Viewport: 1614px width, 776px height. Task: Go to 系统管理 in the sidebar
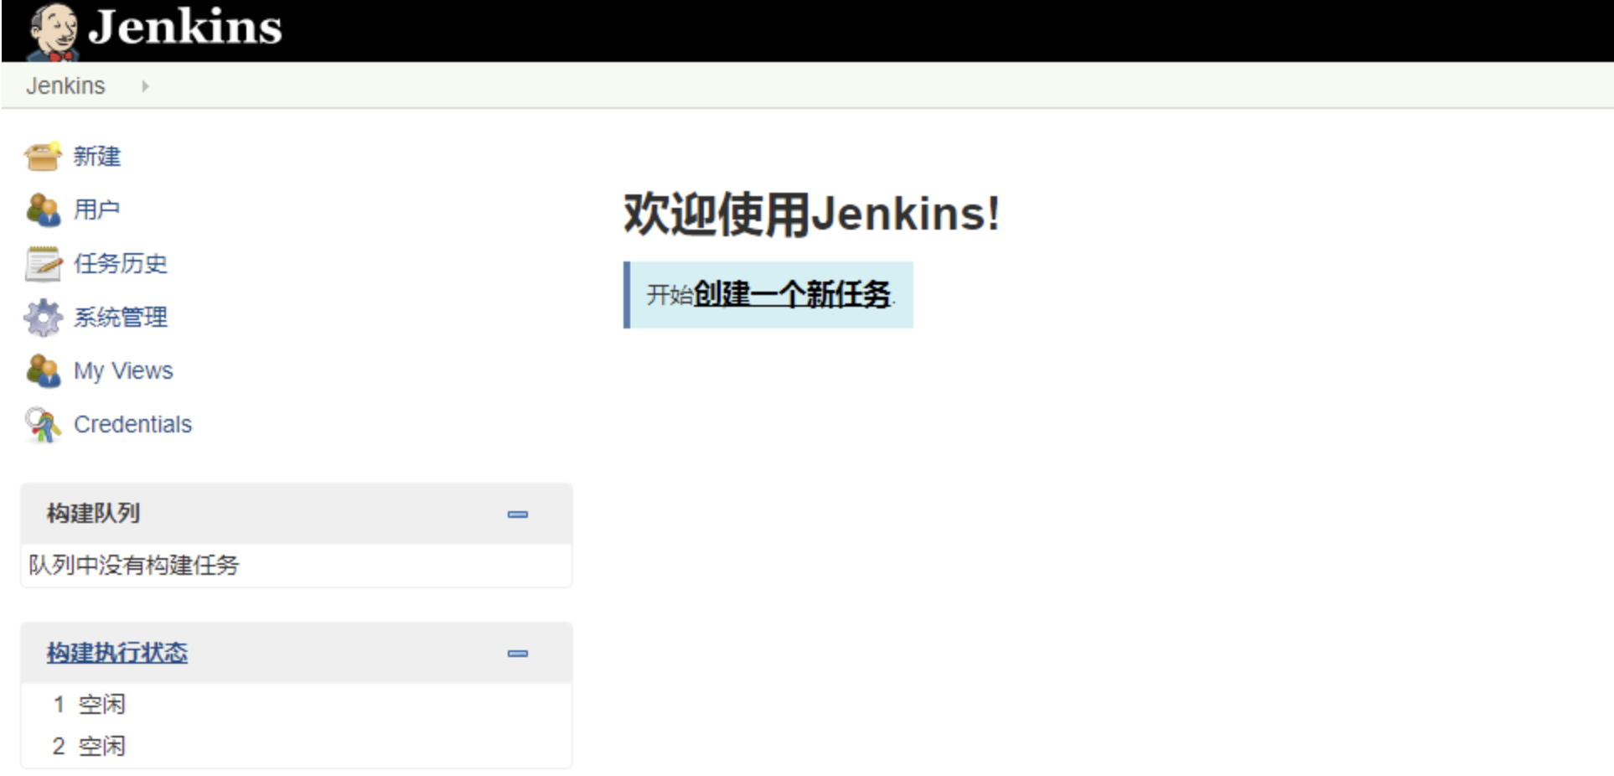pos(121,317)
